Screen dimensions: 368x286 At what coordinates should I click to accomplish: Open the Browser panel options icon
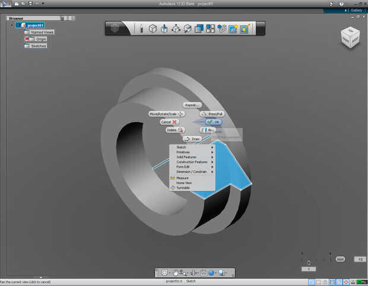pos(62,18)
